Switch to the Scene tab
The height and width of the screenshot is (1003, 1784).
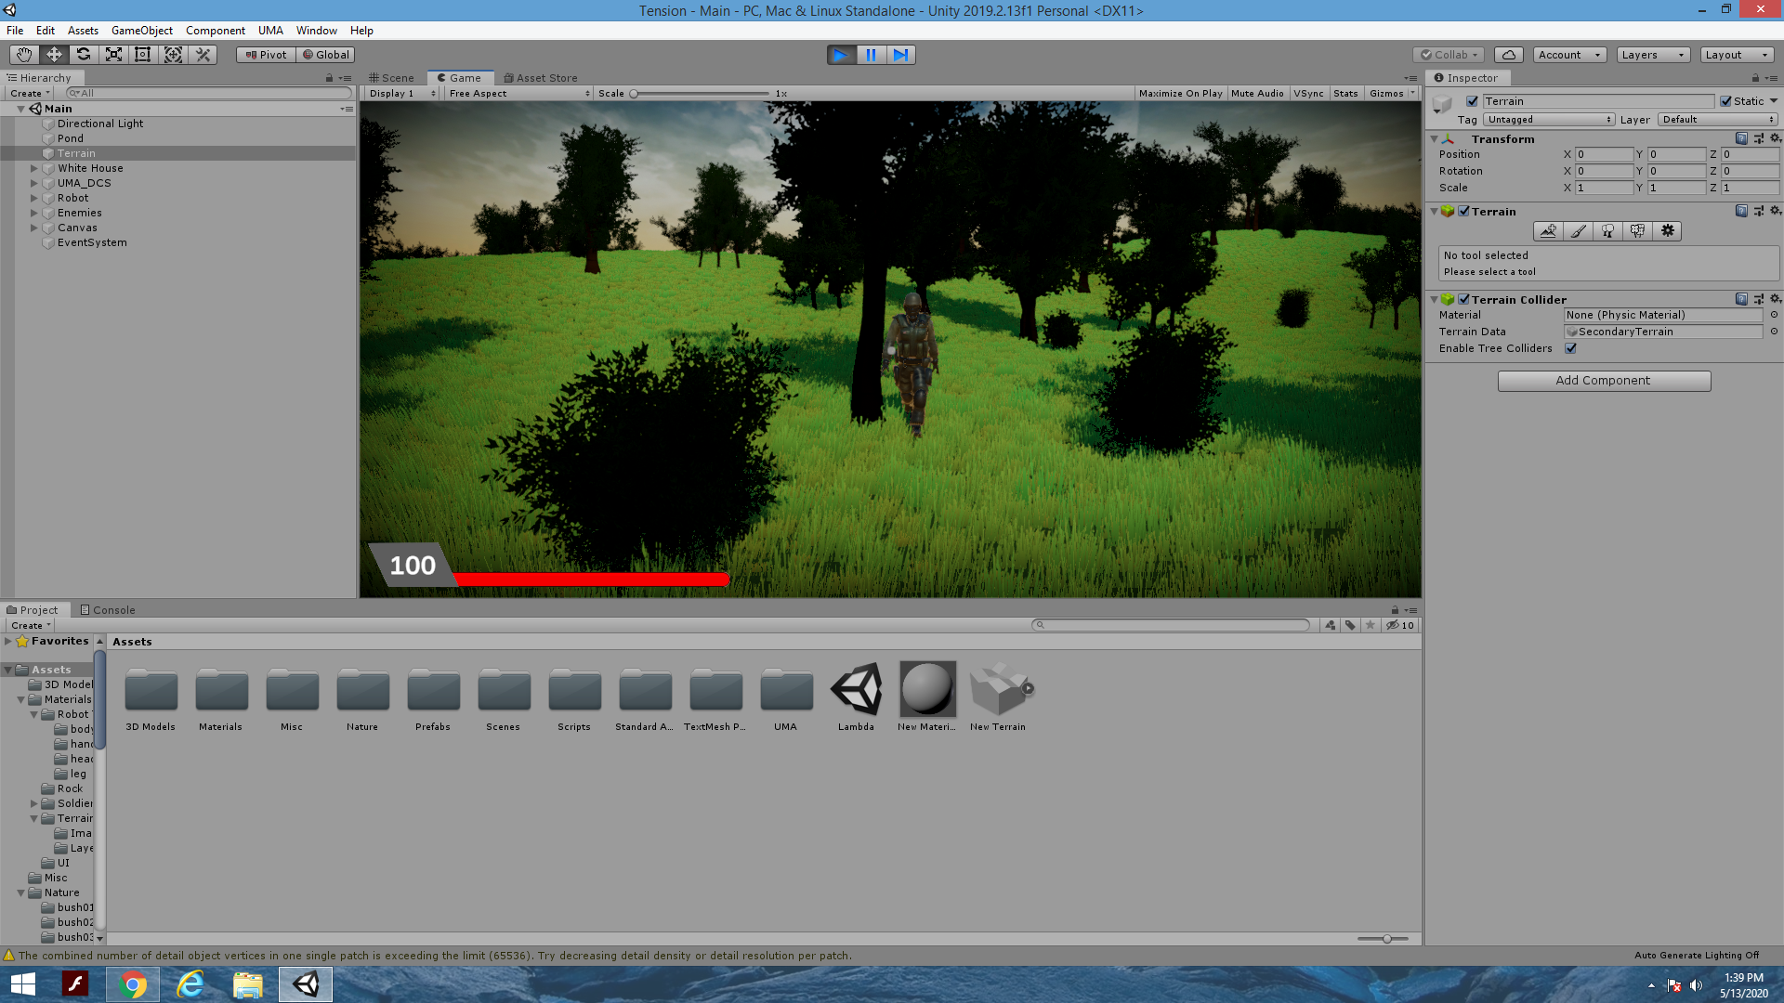click(391, 77)
